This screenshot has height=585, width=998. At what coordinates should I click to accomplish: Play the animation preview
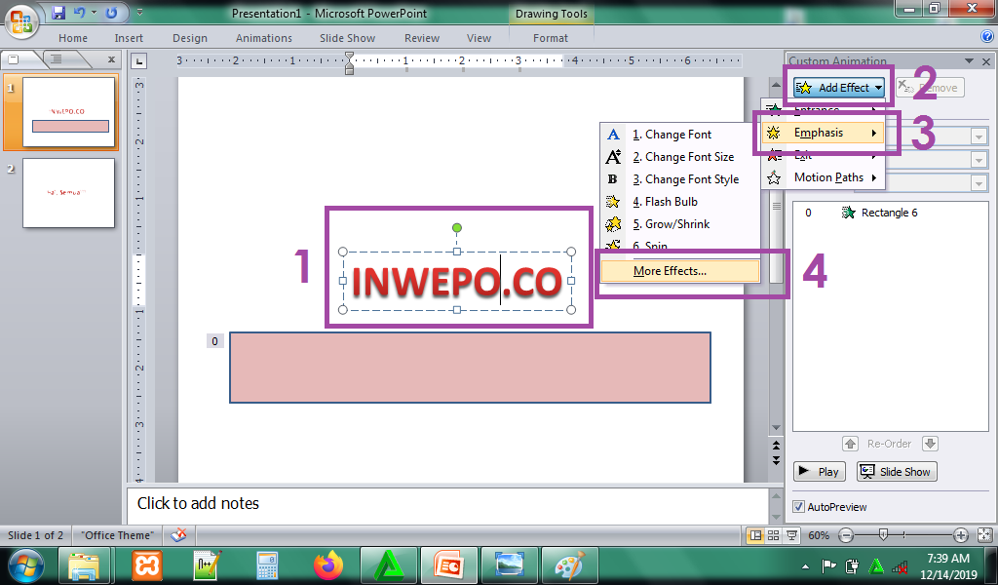pos(819,472)
